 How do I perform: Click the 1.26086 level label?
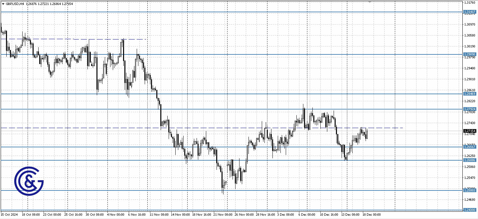coord(470,160)
